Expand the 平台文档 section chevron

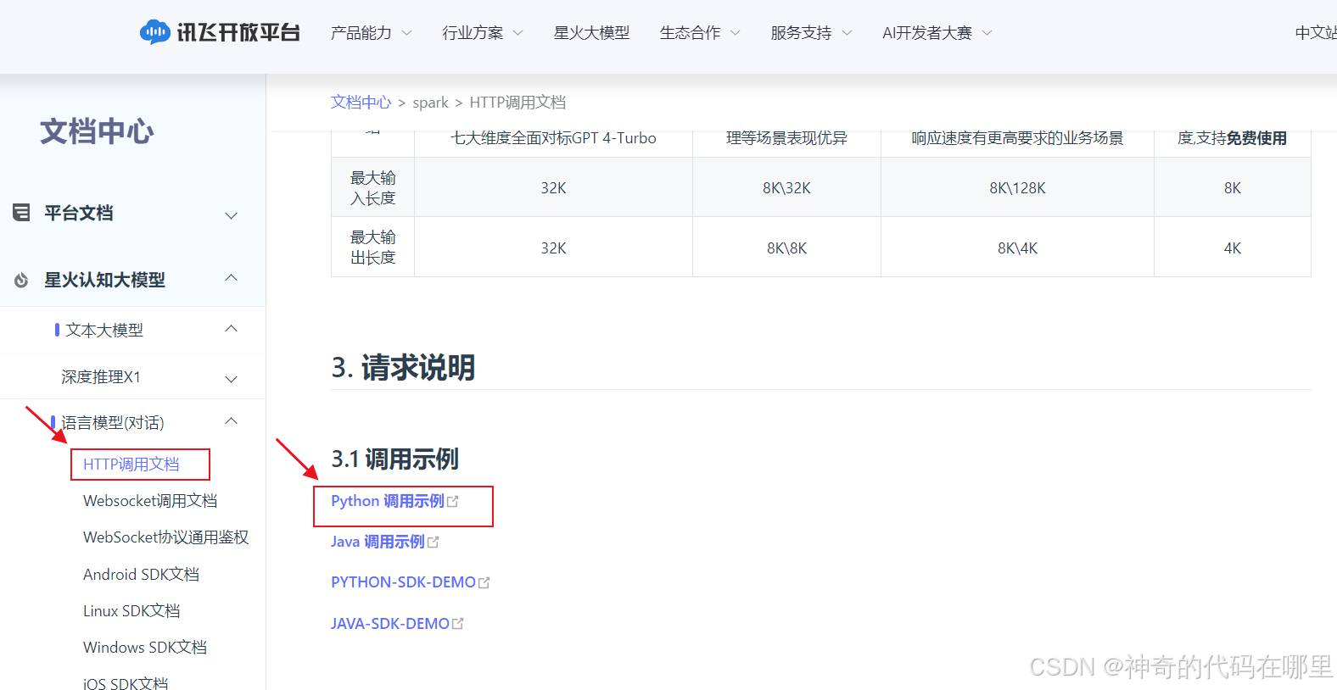[231, 215]
